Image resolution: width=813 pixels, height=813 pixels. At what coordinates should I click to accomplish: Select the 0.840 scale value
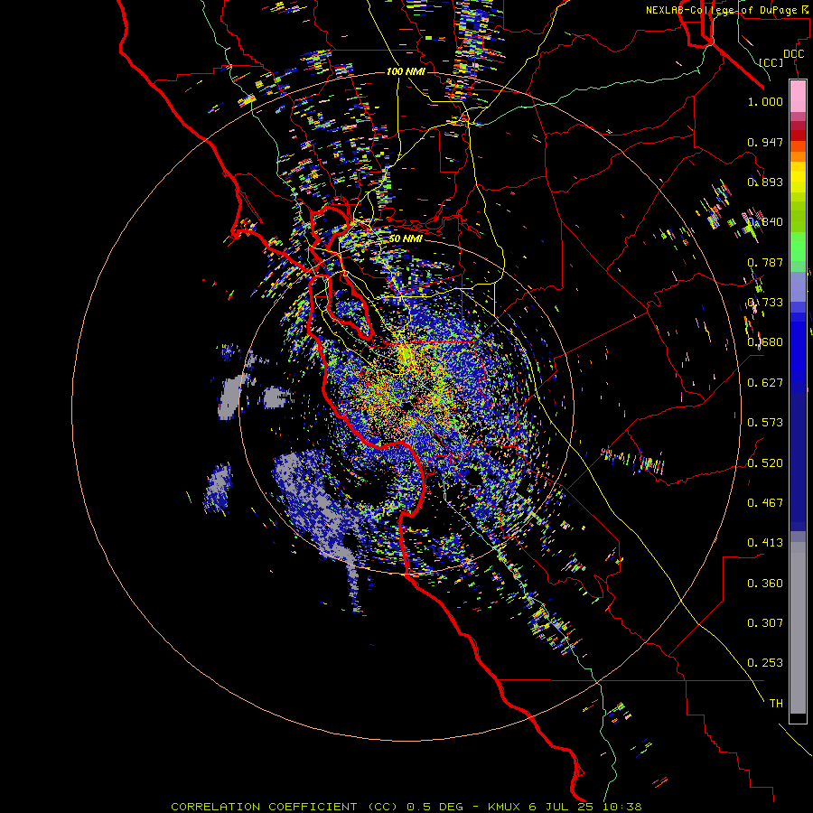(765, 222)
